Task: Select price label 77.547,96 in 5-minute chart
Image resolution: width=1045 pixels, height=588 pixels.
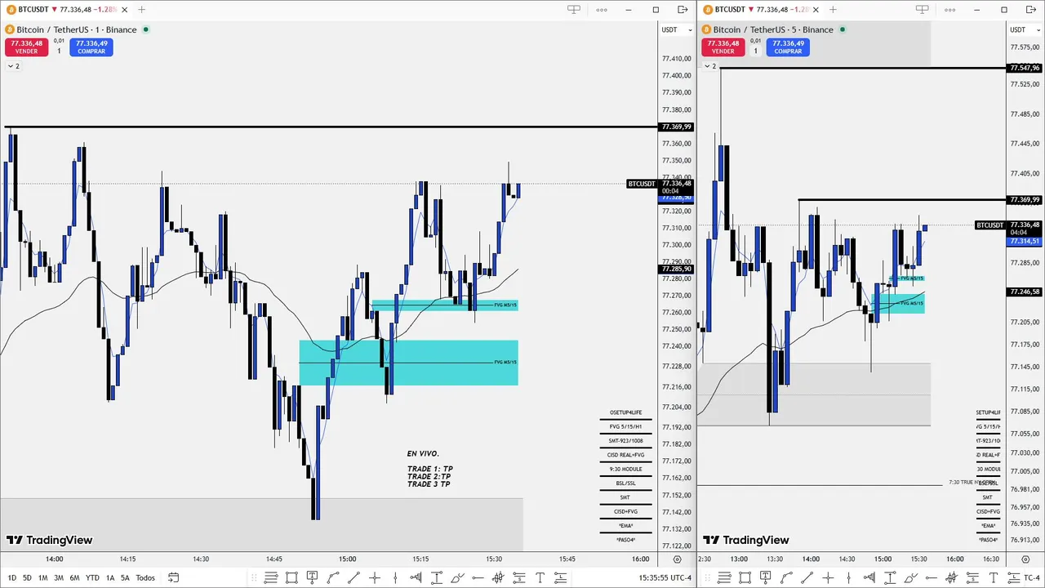Action: 1025,68
